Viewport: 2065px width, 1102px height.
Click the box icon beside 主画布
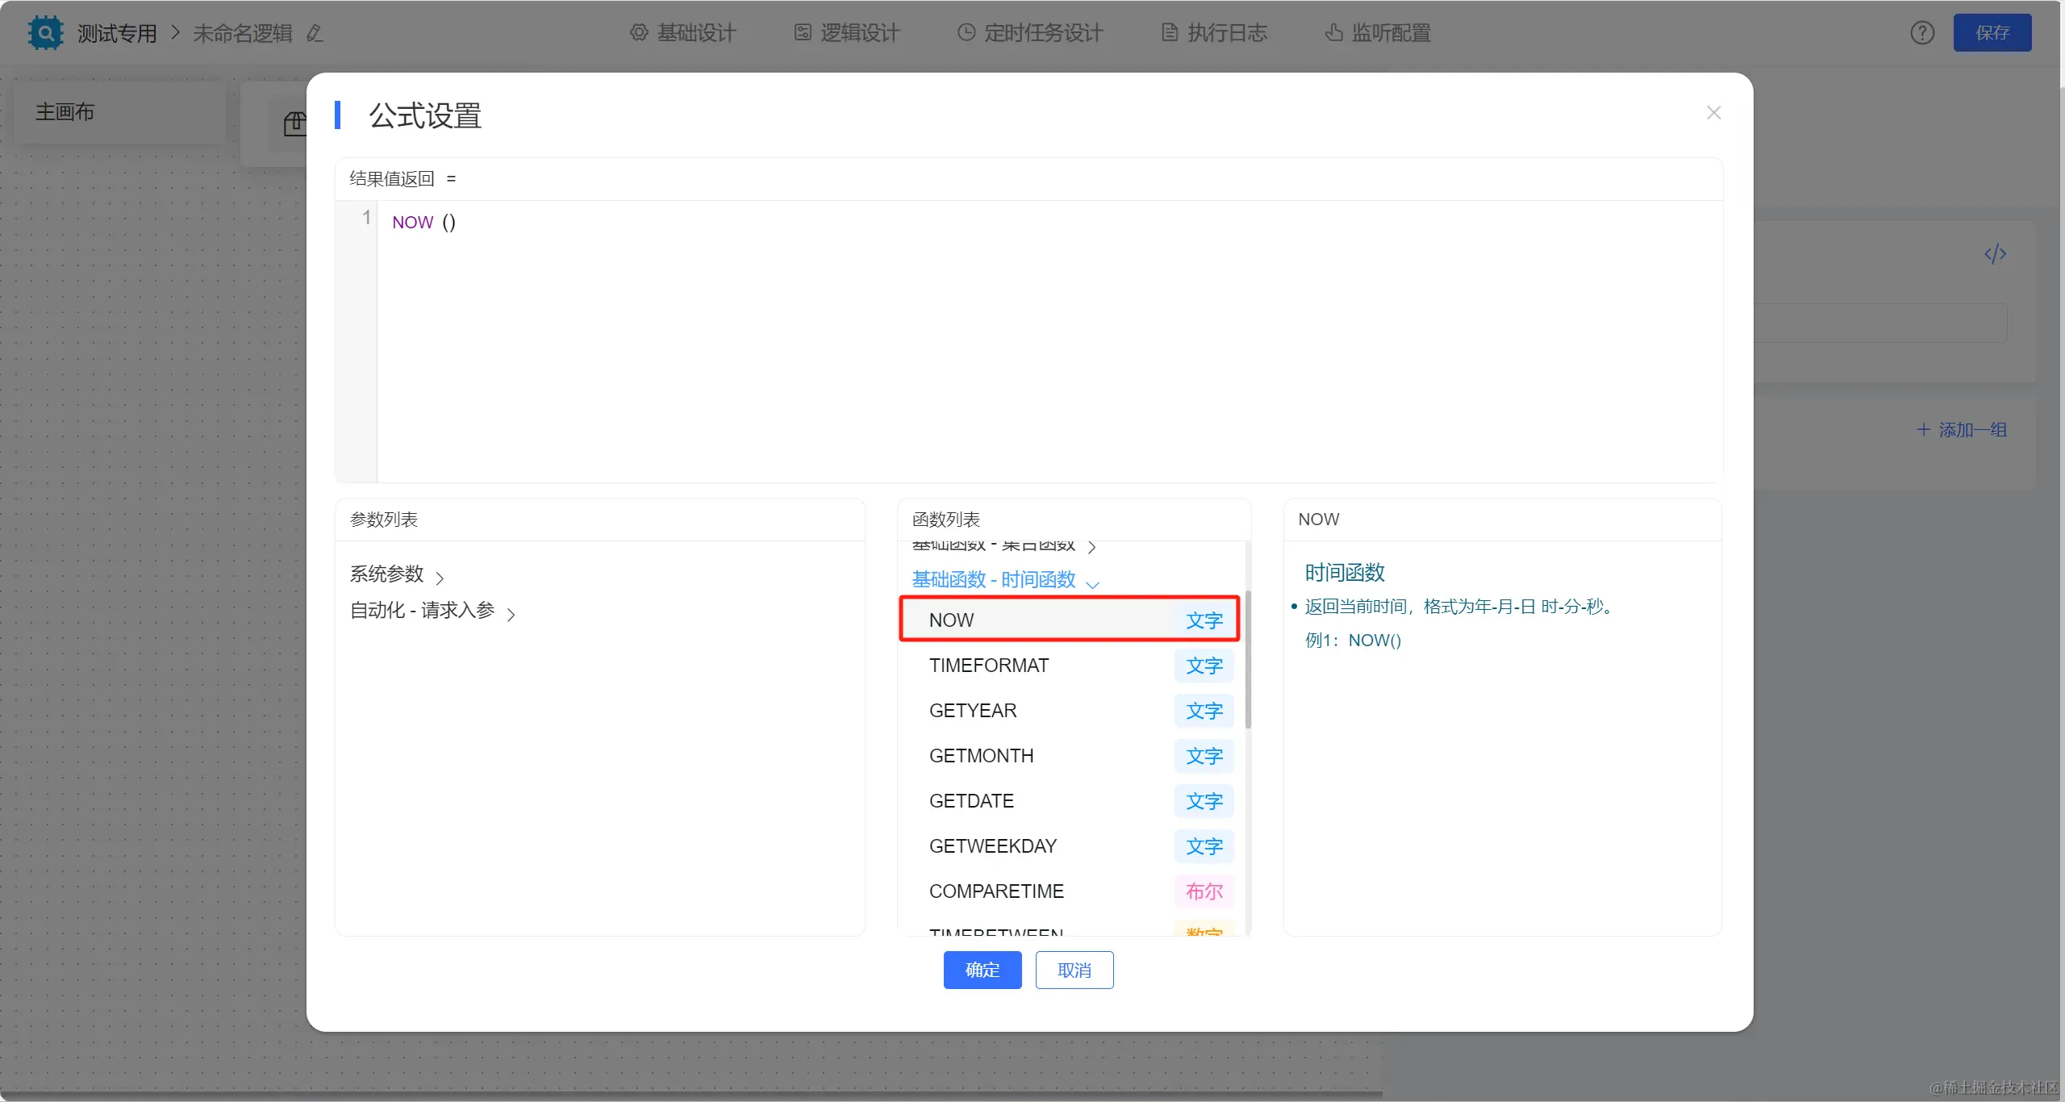294,123
